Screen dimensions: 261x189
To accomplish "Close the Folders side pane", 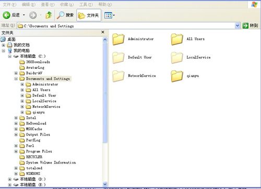I will 103,32.
